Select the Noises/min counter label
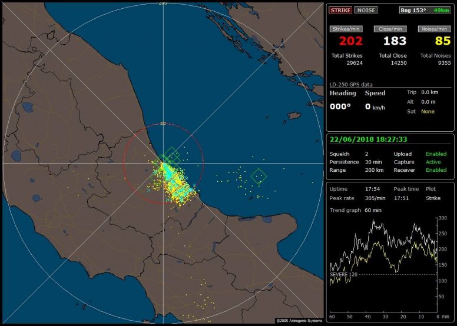This screenshot has height=326, width=457. point(435,29)
